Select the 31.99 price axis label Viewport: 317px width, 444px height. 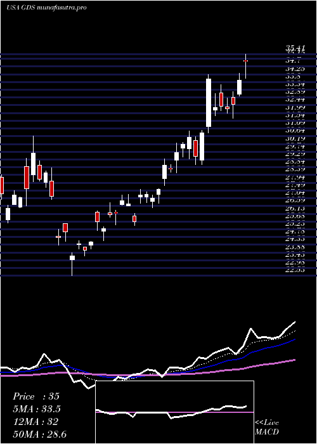(295, 107)
